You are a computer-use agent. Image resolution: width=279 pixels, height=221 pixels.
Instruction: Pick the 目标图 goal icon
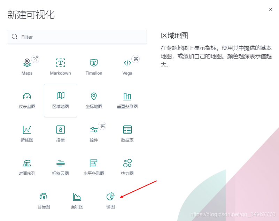pos(44,196)
